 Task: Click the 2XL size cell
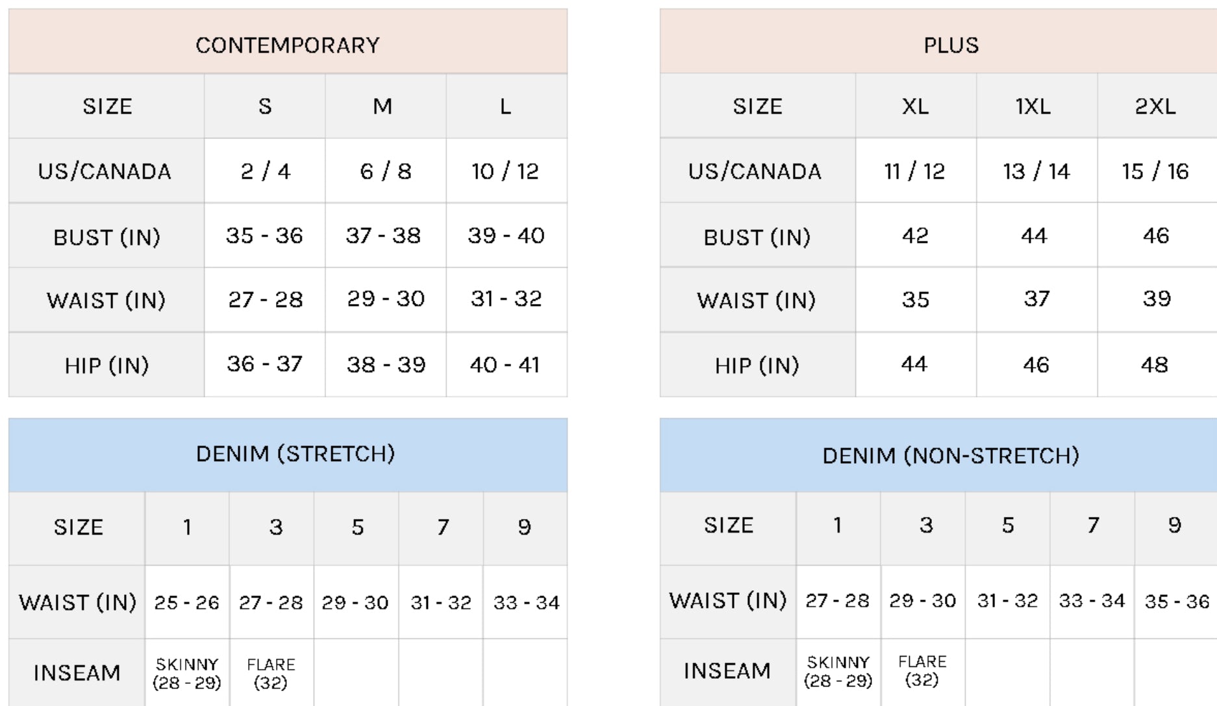1157,106
